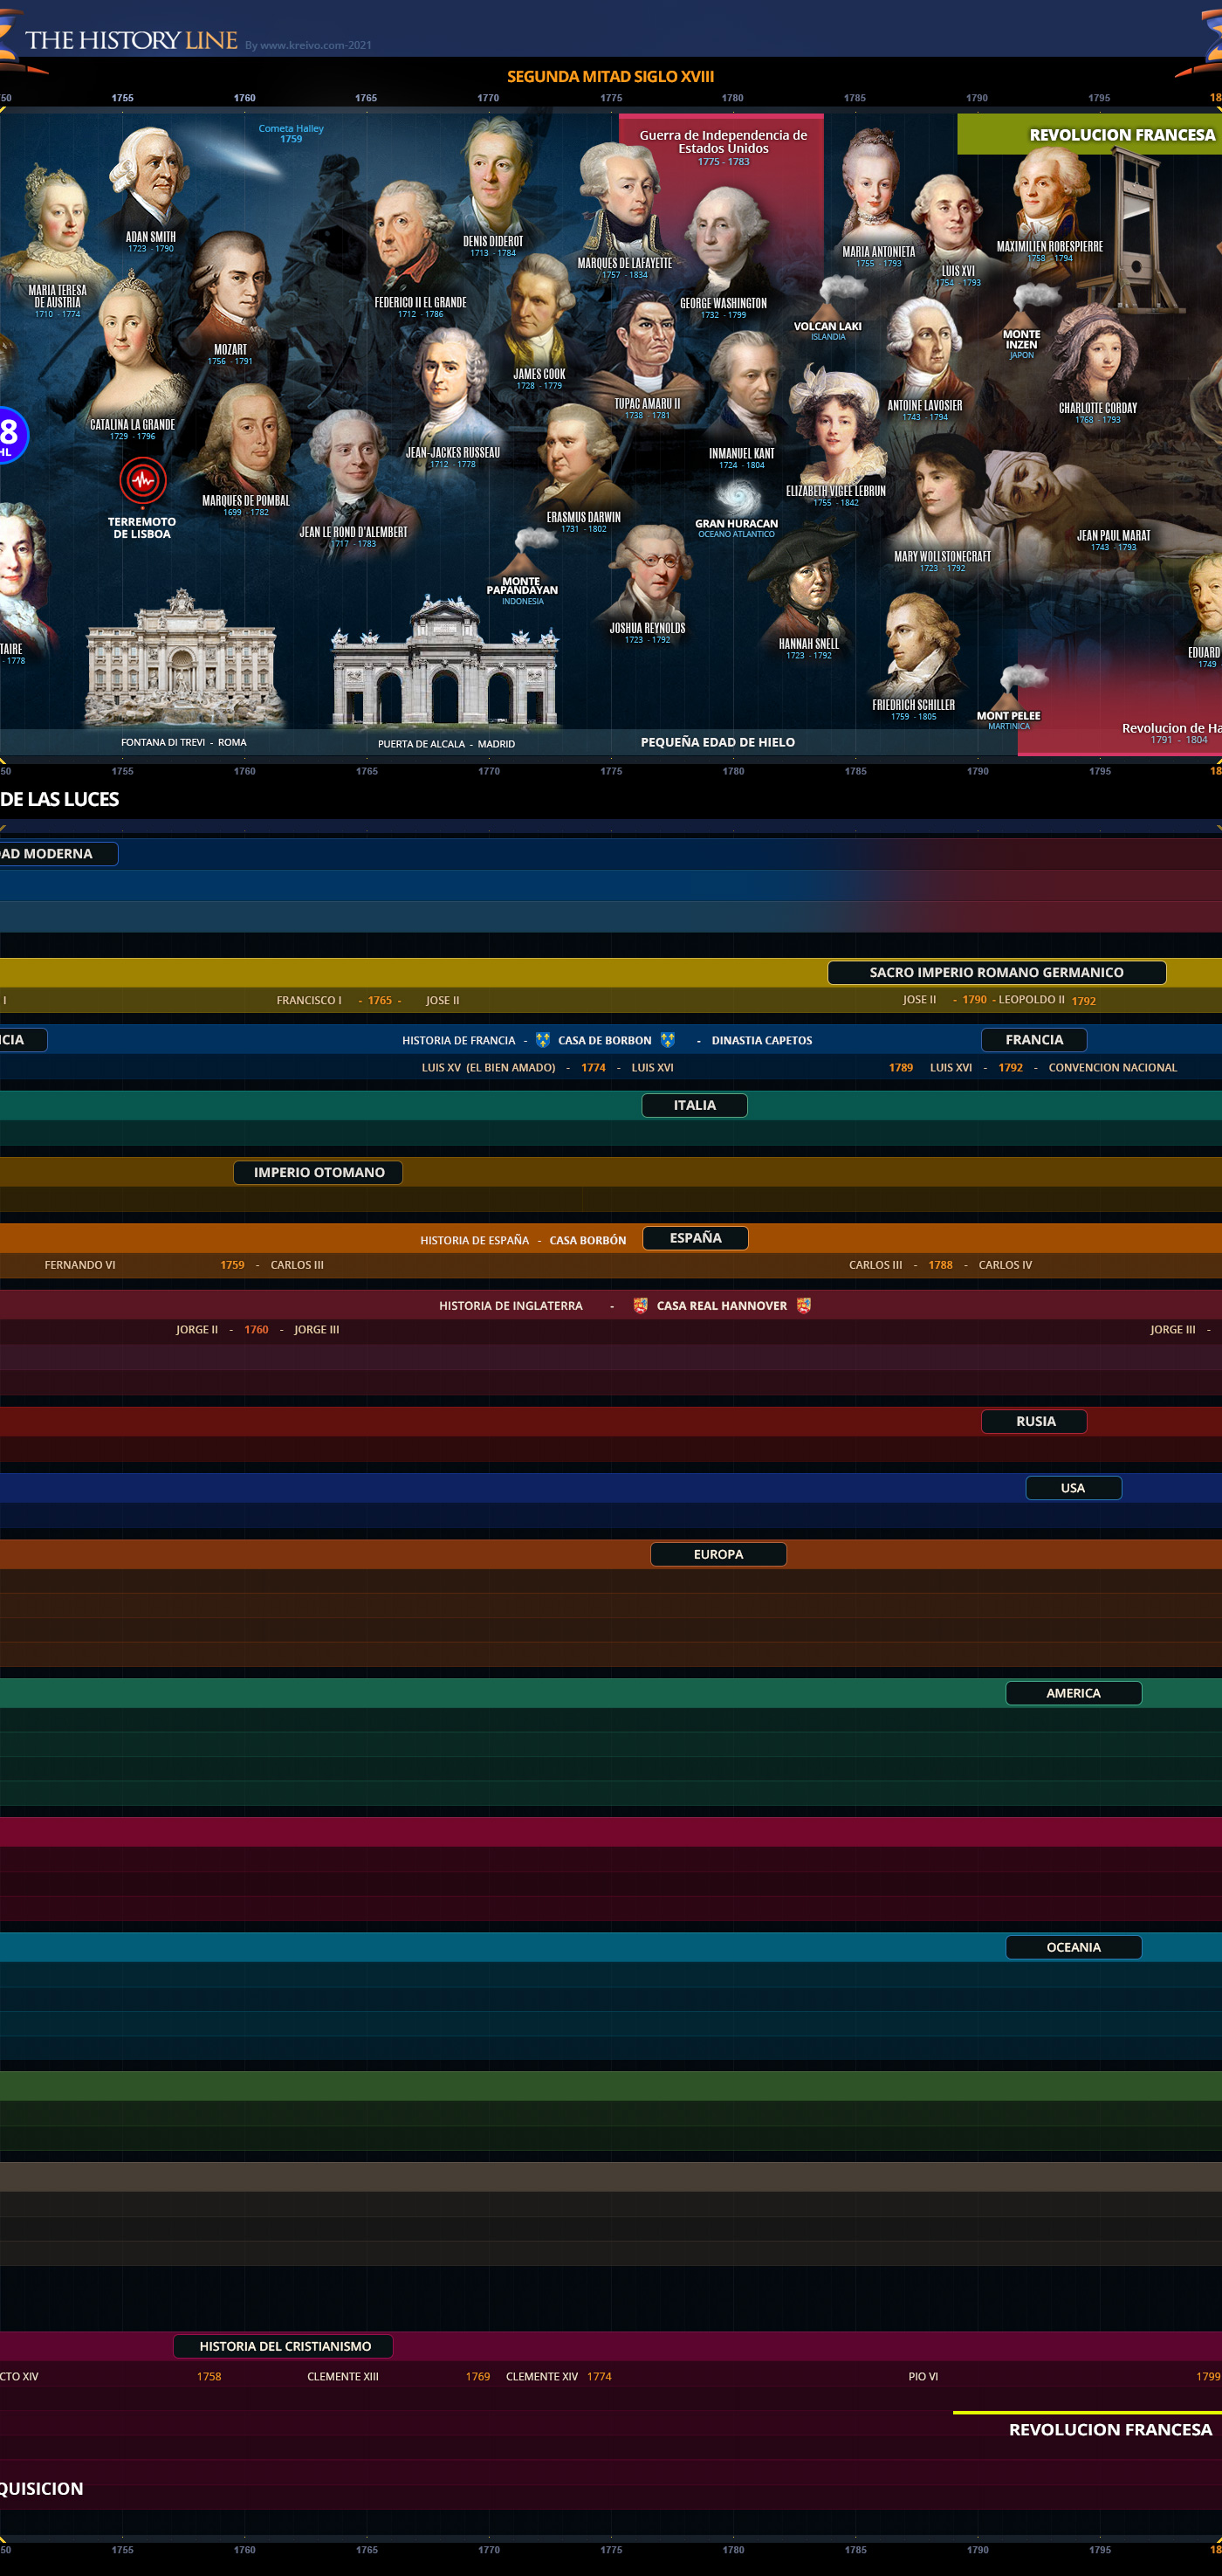Image resolution: width=1222 pixels, height=2576 pixels.
Task: Select the IMPERIO OTOMANO row label
Action: coord(319,1172)
